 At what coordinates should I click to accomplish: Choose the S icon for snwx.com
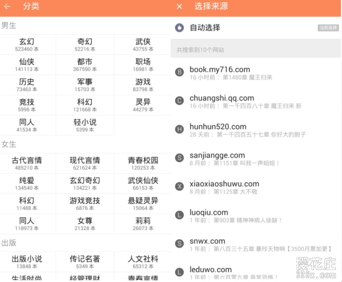click(180, 244)
